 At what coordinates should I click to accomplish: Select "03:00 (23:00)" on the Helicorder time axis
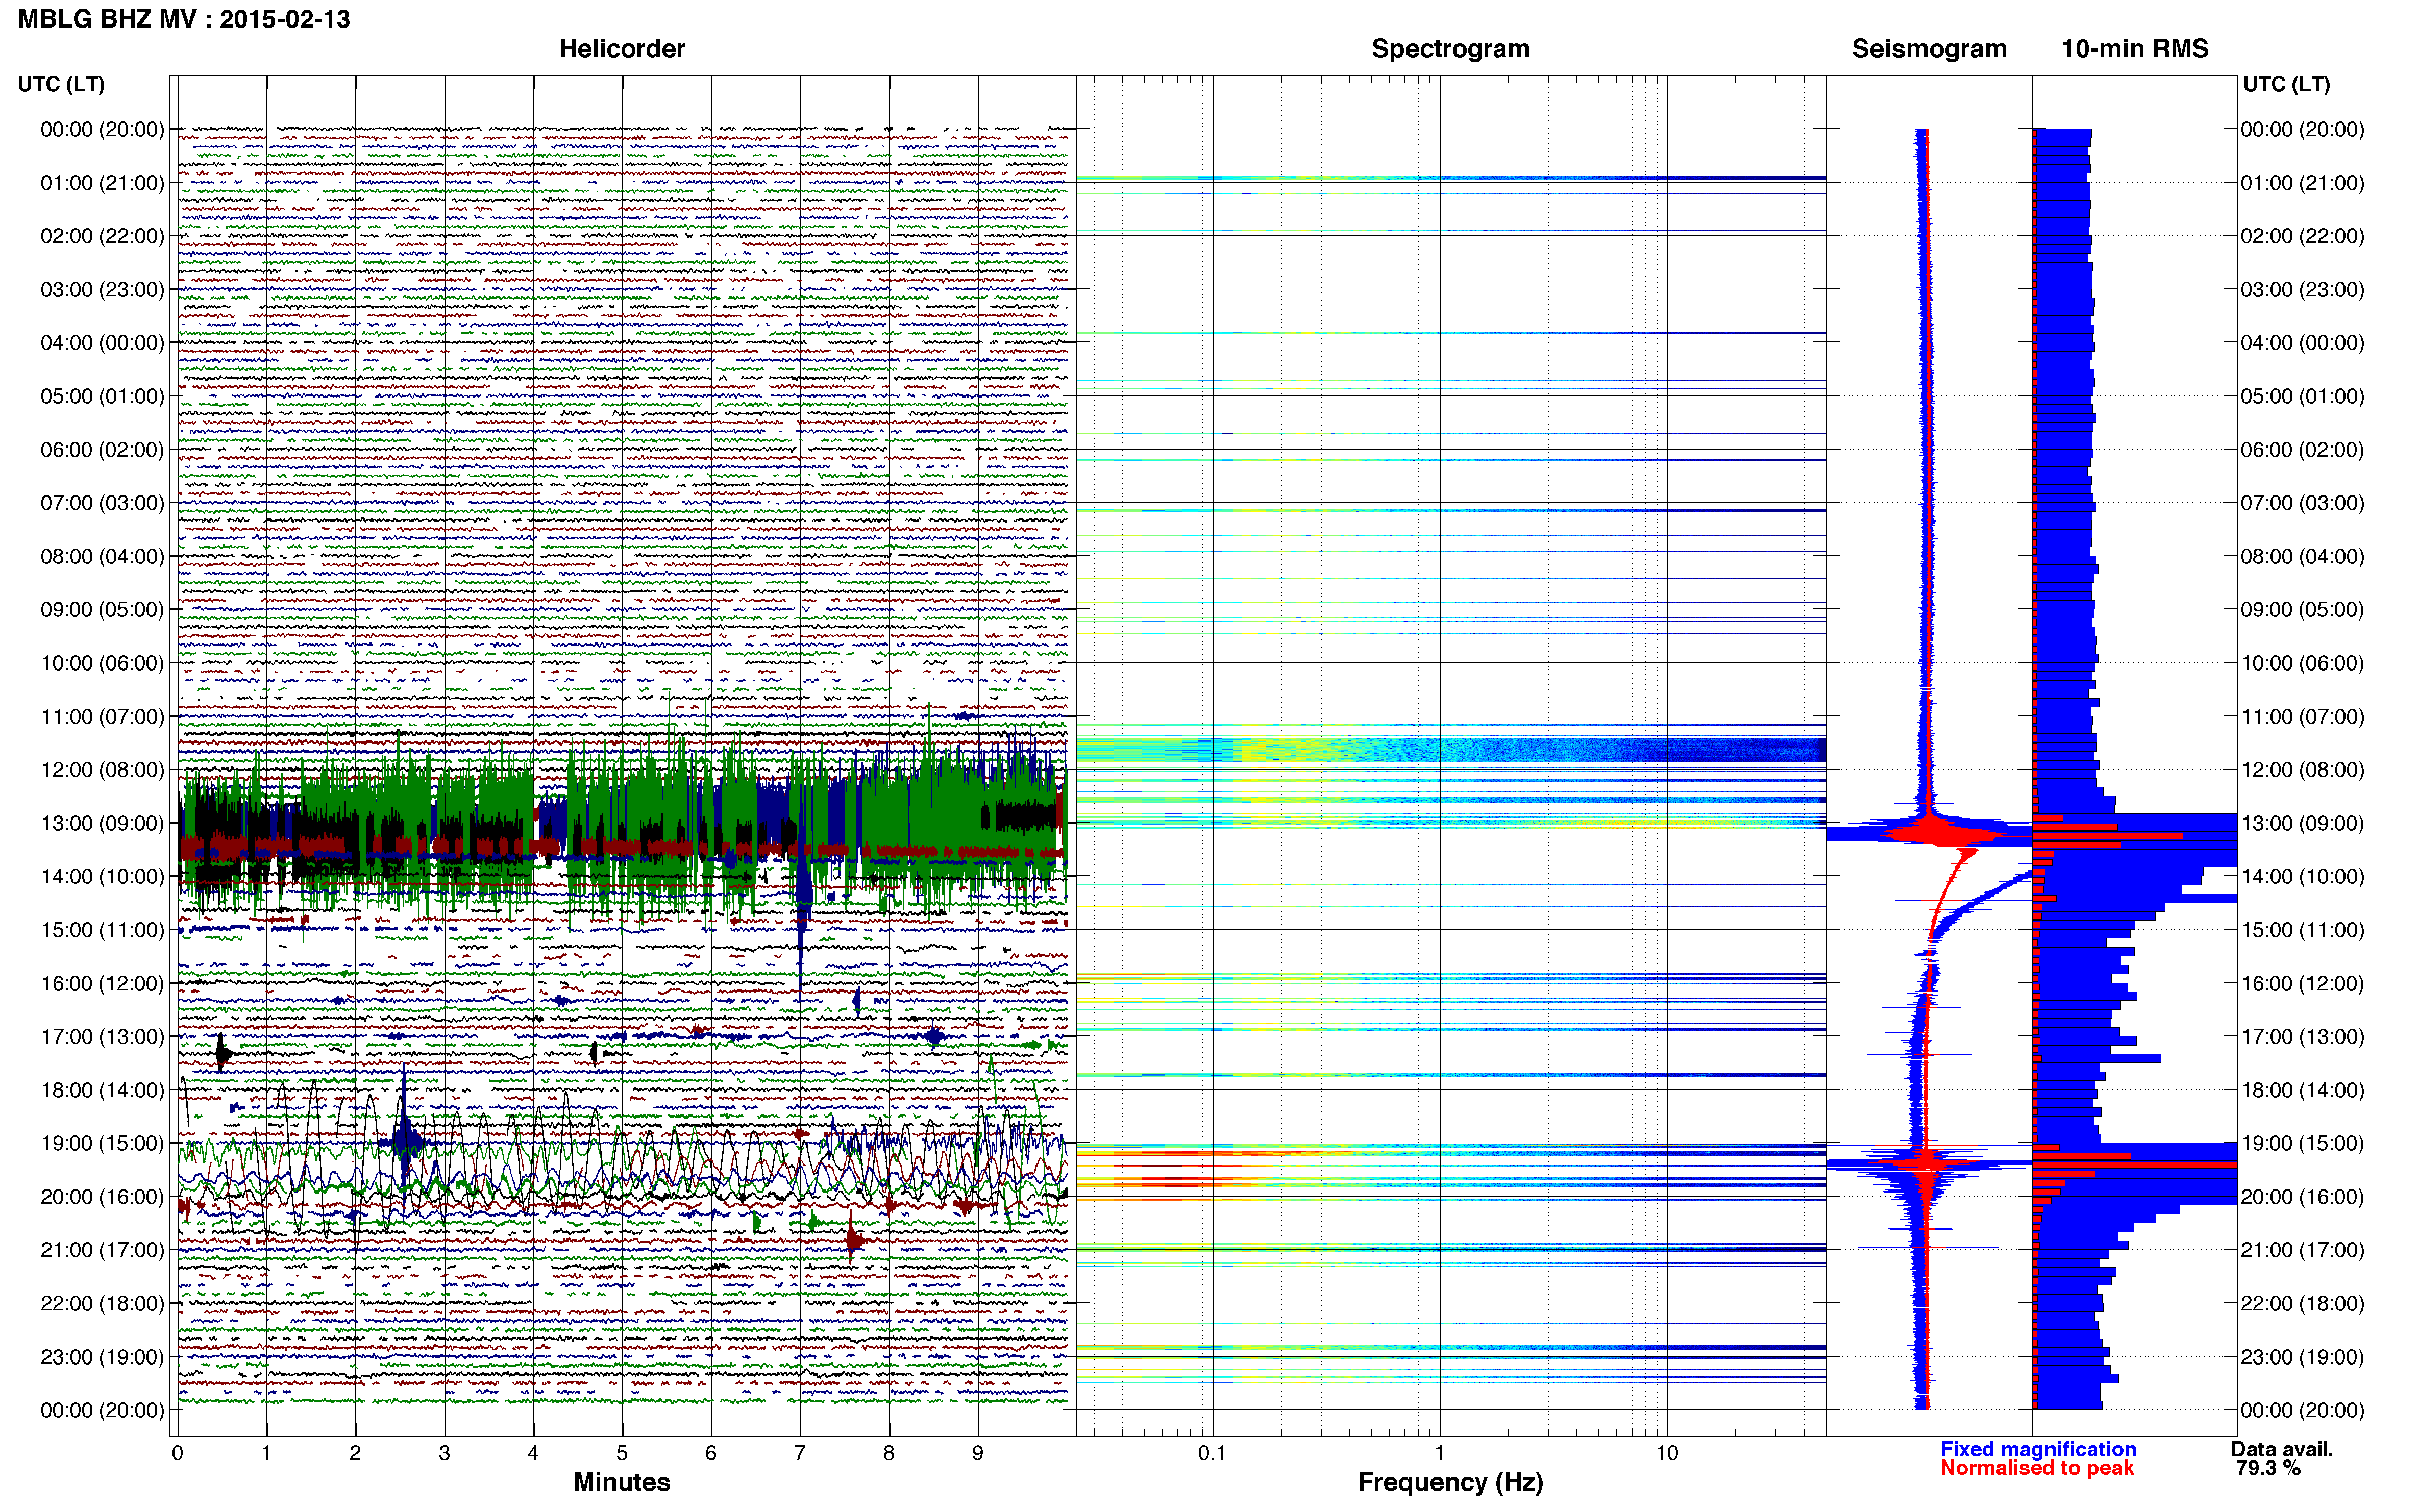point(102,290)
